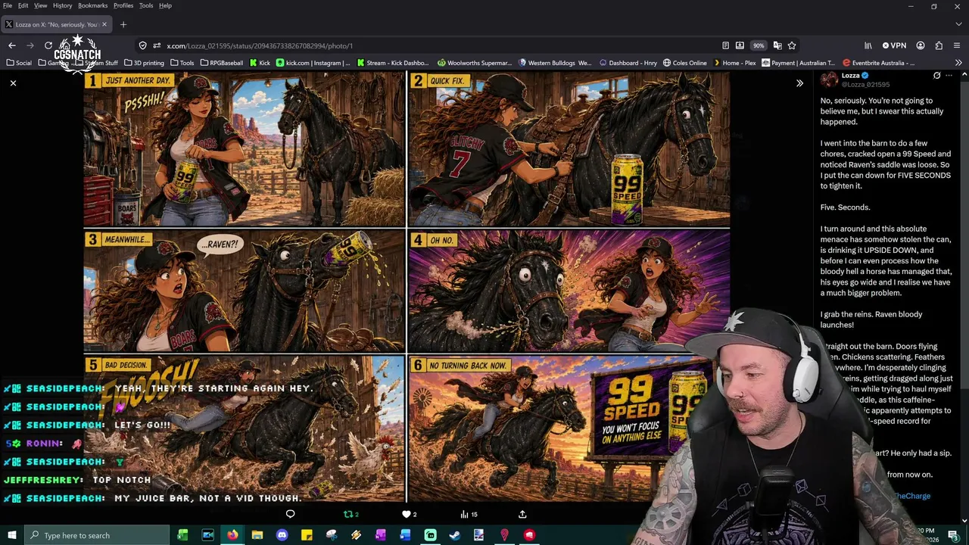
Task: Open the Profiles menu
Action: tap(123, 5)
